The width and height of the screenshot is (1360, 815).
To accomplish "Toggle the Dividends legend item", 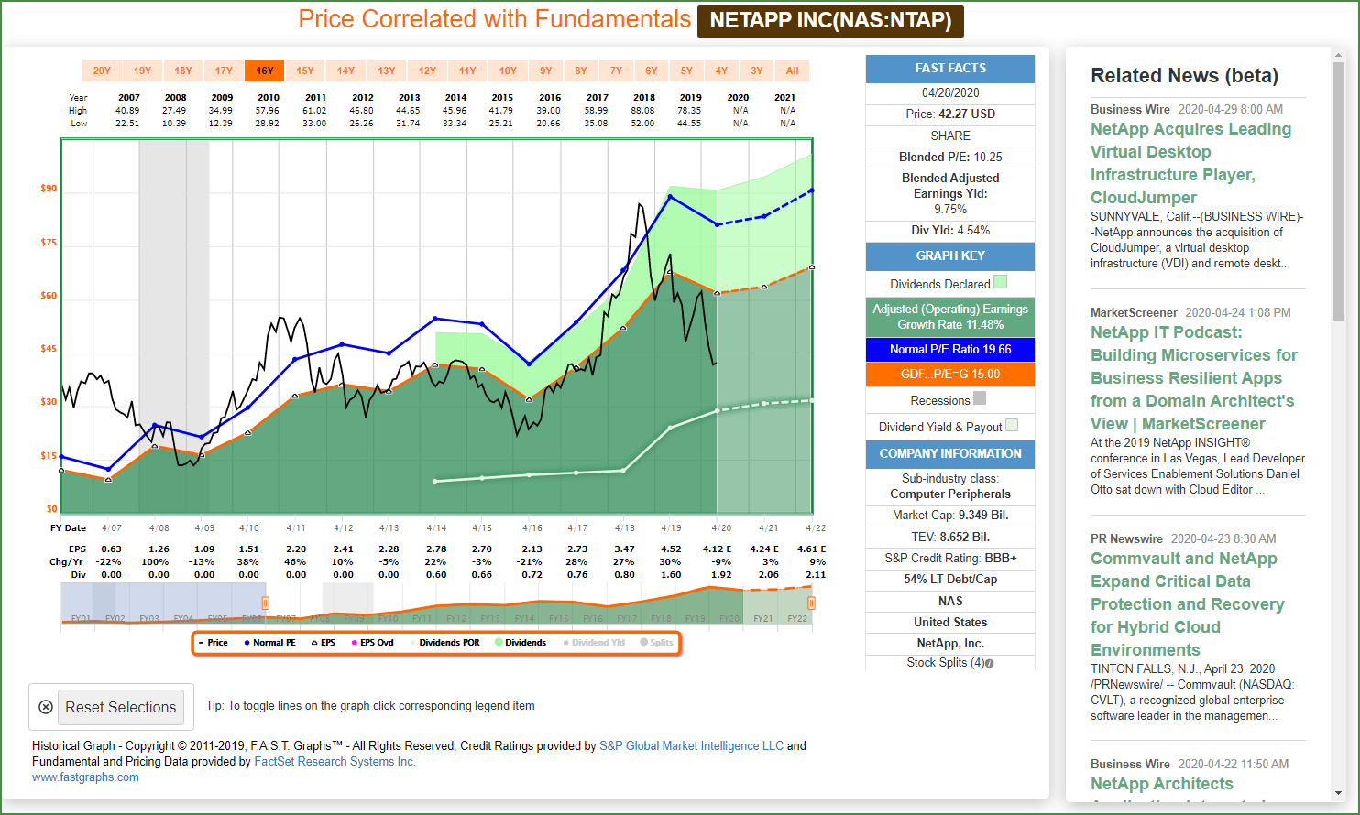I will point(521,643).
